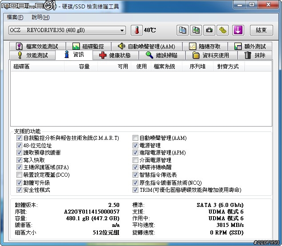Sort by the 對齊方式 column header

pyautogui.click(x=229, y=67)
